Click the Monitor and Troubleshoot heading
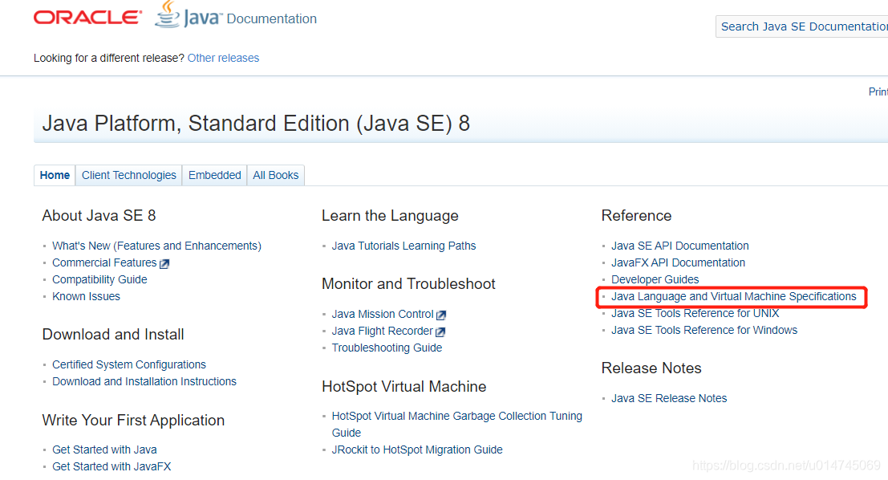Viewport: 888px width, 480px height. [x=408, y=284]
